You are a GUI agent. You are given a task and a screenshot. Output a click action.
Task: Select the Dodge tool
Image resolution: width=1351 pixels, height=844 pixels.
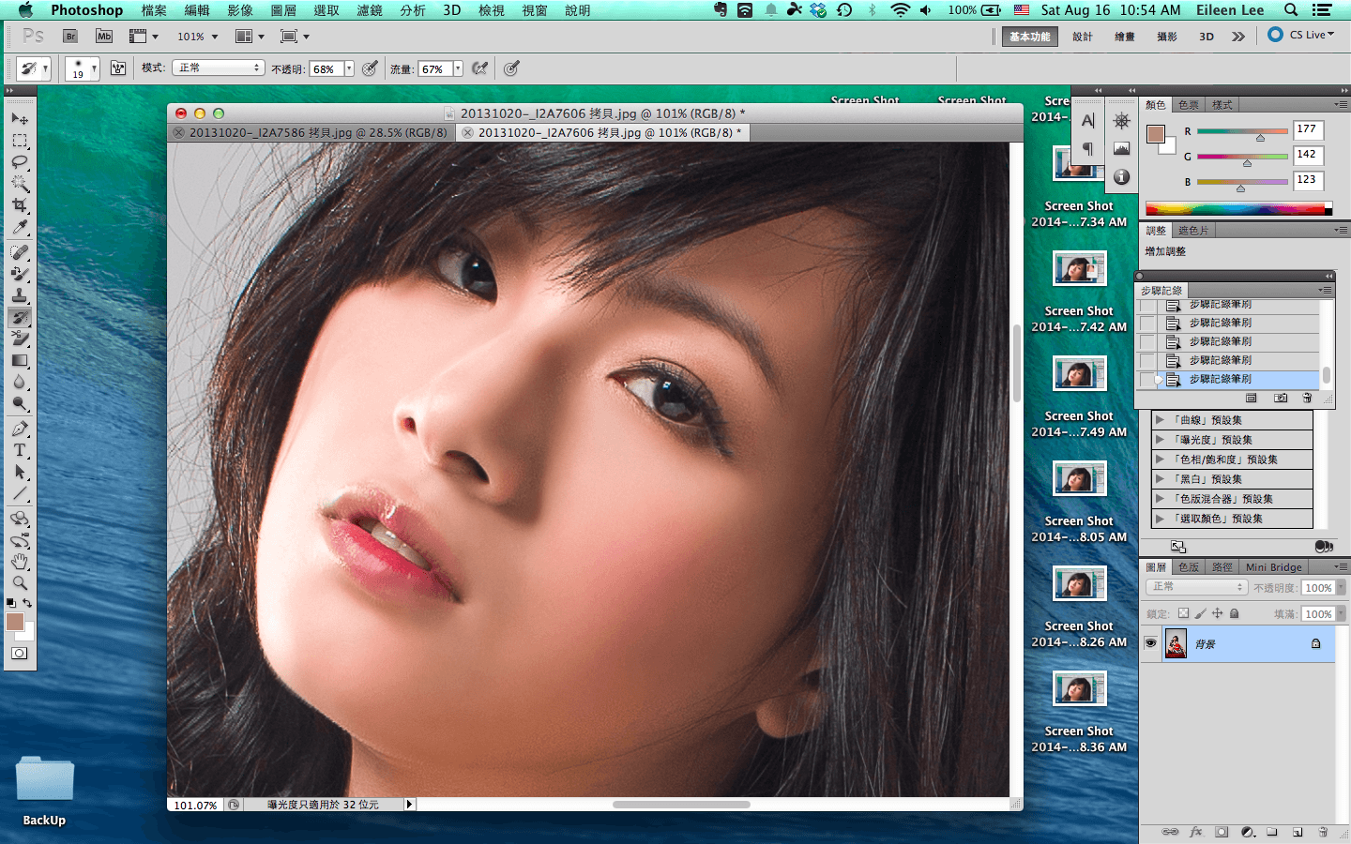point(20,404)
